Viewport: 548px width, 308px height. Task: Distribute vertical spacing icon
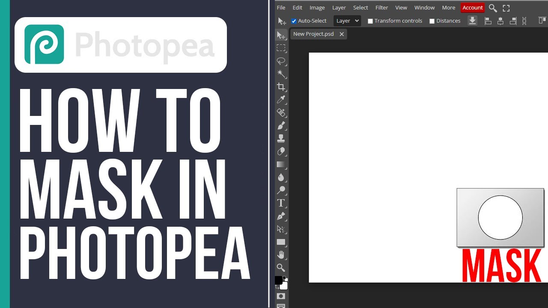tap(524, 21)
